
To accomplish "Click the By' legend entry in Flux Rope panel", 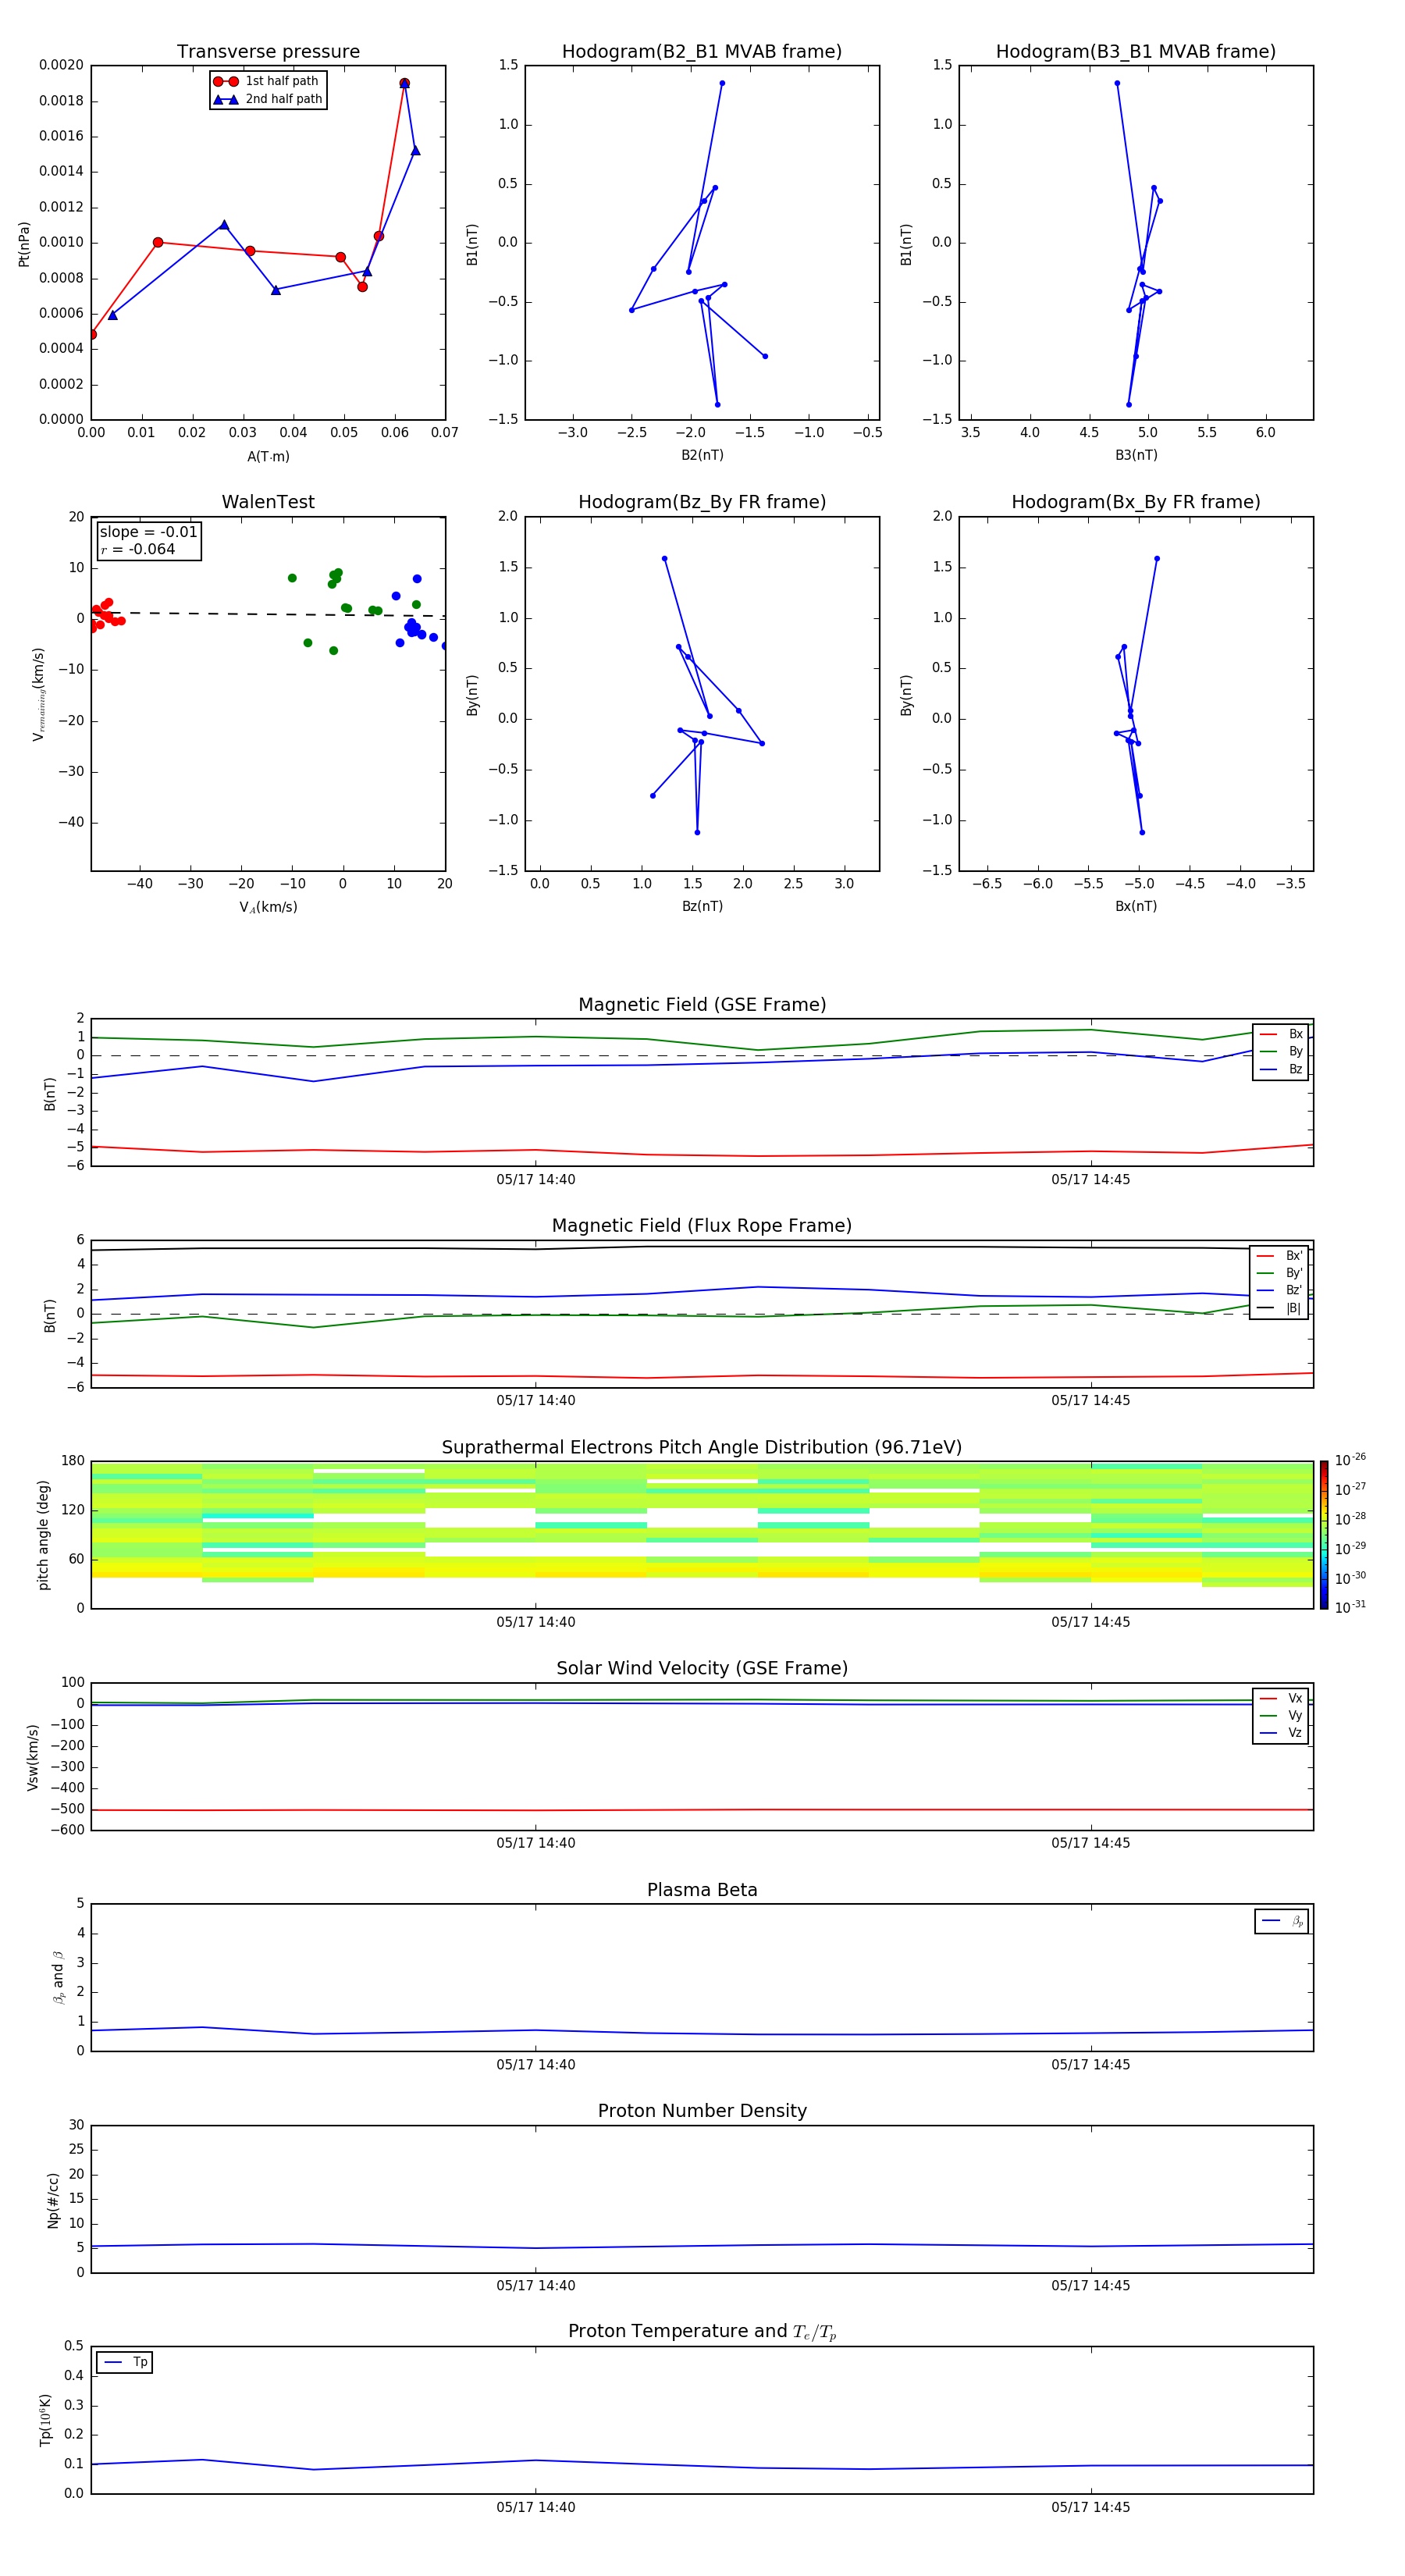I will coord(1280,1273).
